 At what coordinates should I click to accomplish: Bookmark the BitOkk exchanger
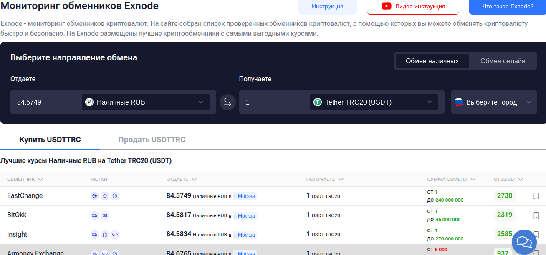coord(536,215)
